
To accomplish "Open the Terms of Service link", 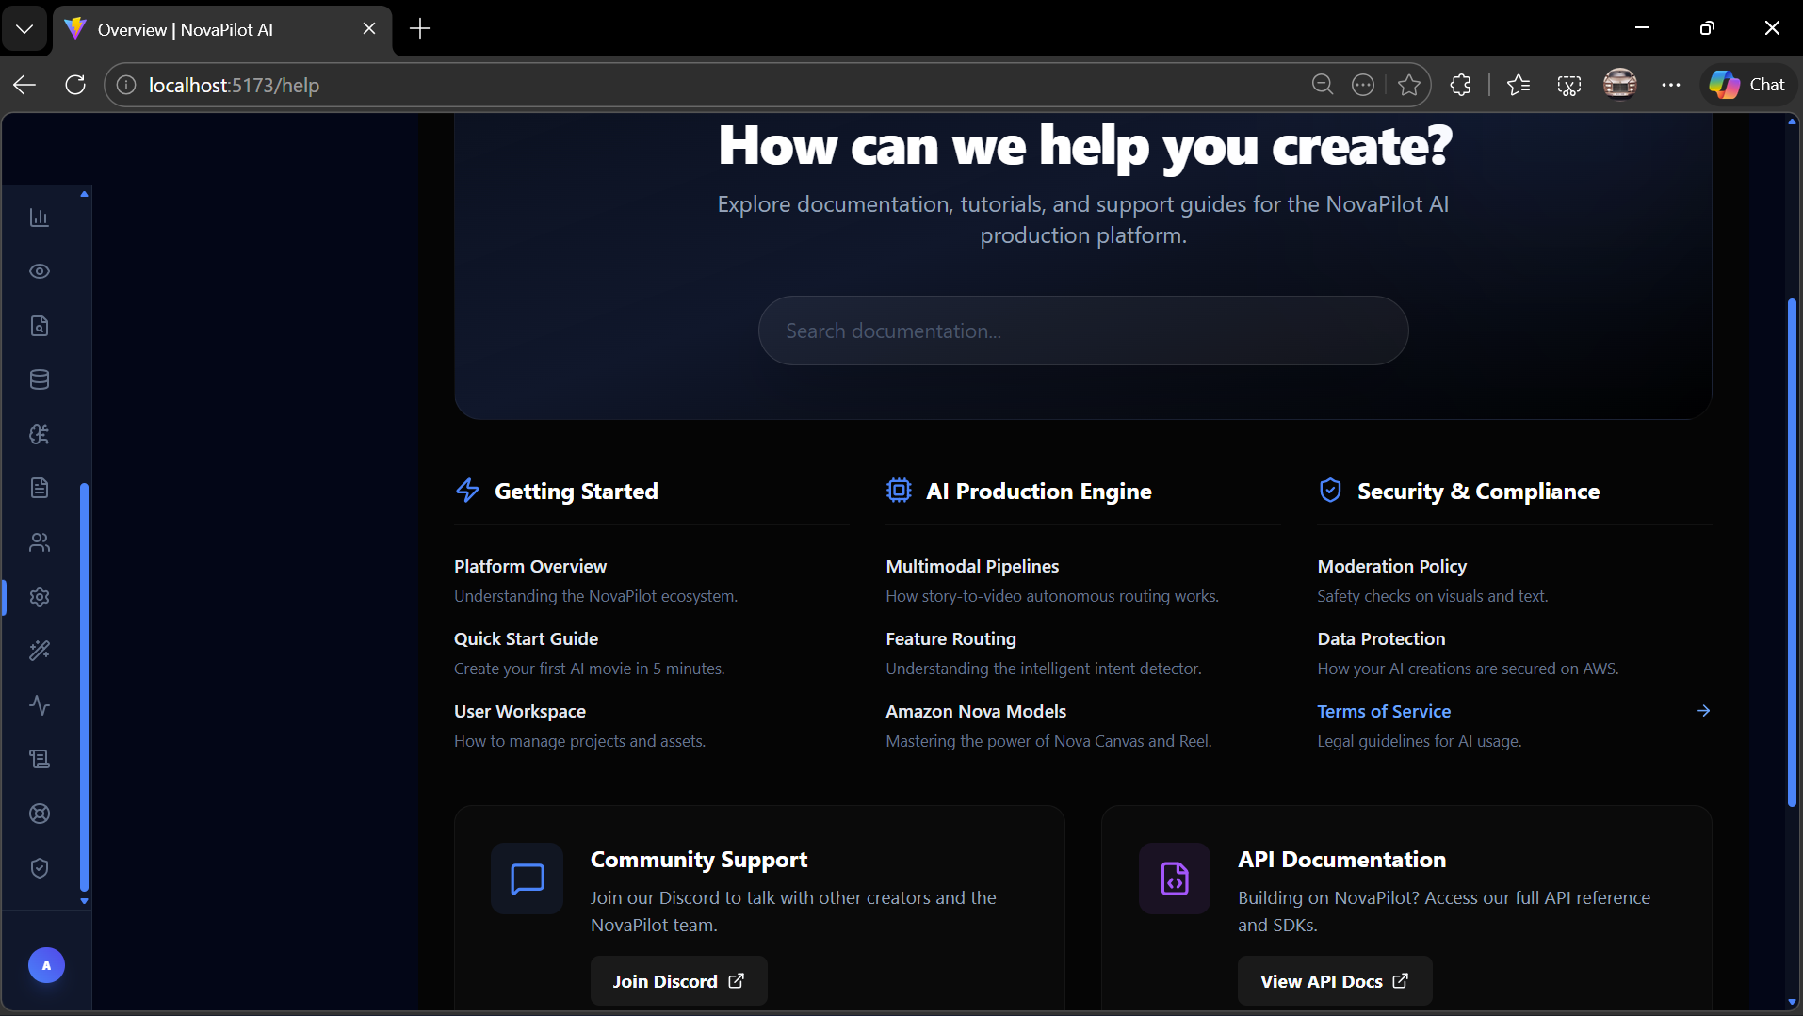I will (x=1384, y=711).
